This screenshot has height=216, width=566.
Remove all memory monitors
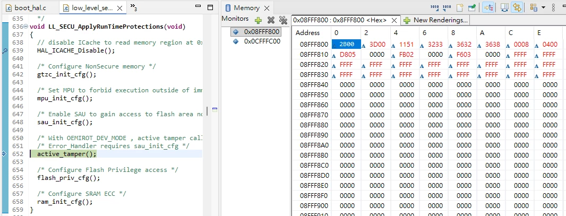[283, 20]
